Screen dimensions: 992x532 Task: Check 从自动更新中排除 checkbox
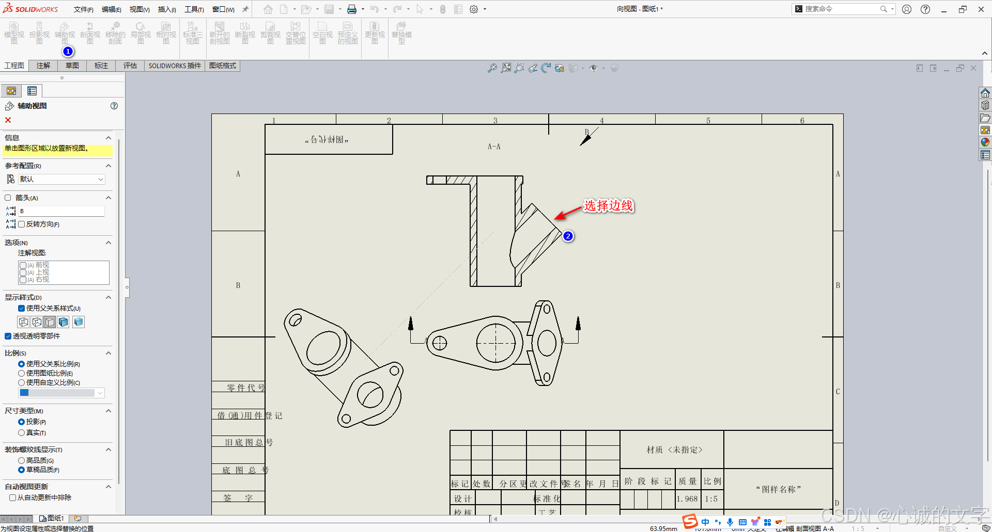[13, 497]
